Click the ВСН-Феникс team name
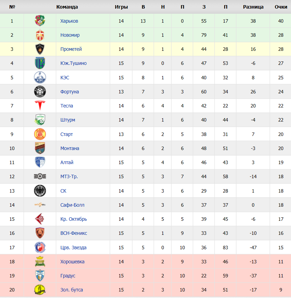Viewport: 291px width, 298px height. (74, 233)
